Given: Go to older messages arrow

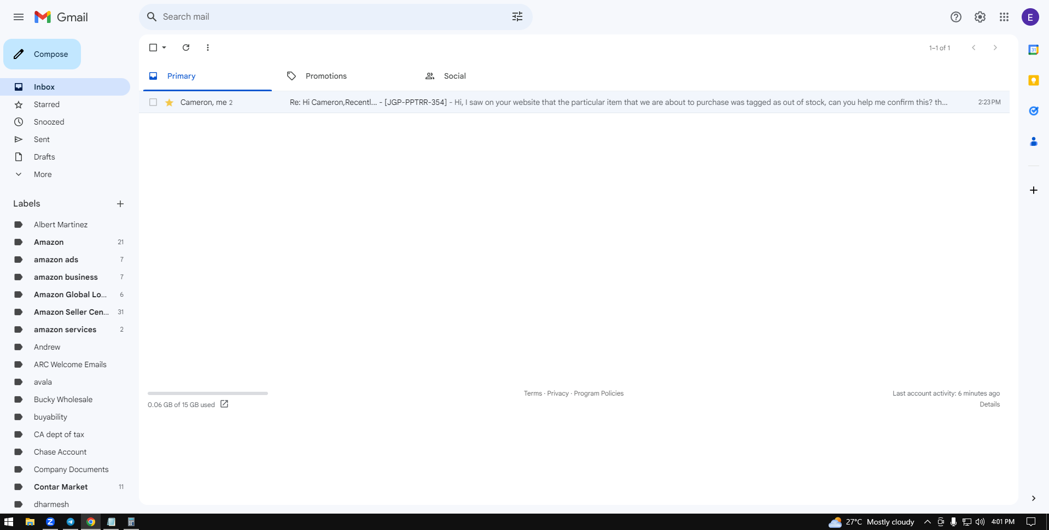Looking at the screenshot, I should [995, 48].
